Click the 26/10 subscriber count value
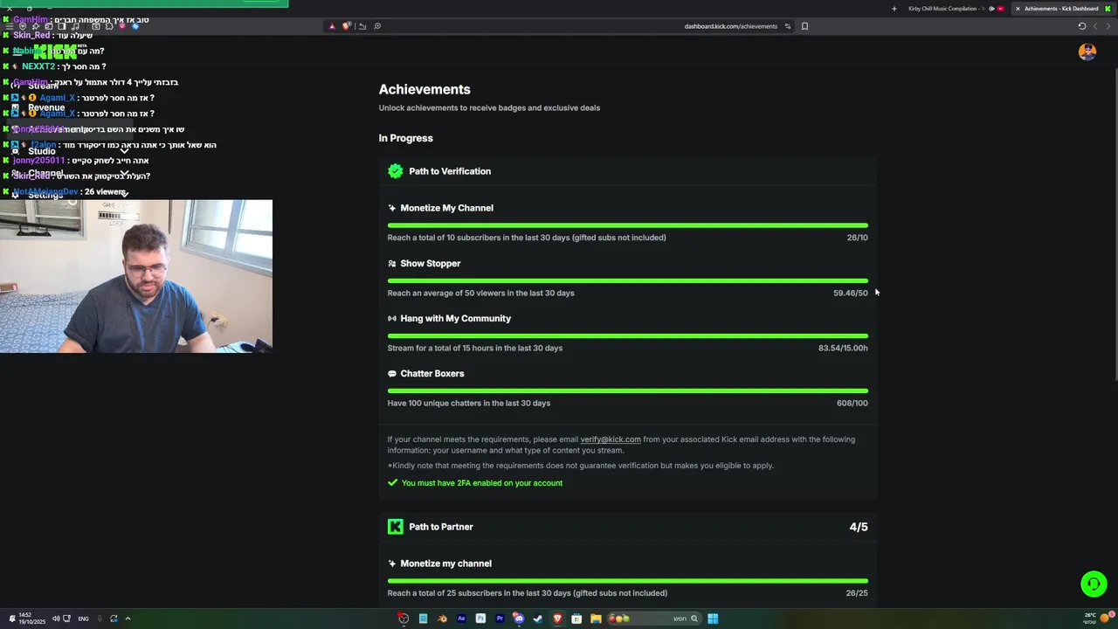 857,238
